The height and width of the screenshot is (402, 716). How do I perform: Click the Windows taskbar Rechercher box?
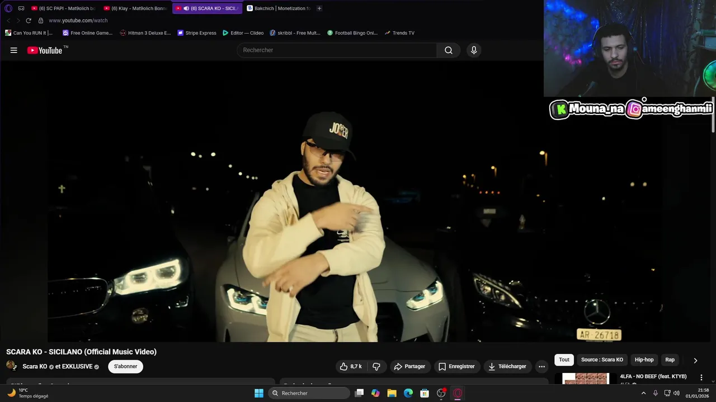309,393
